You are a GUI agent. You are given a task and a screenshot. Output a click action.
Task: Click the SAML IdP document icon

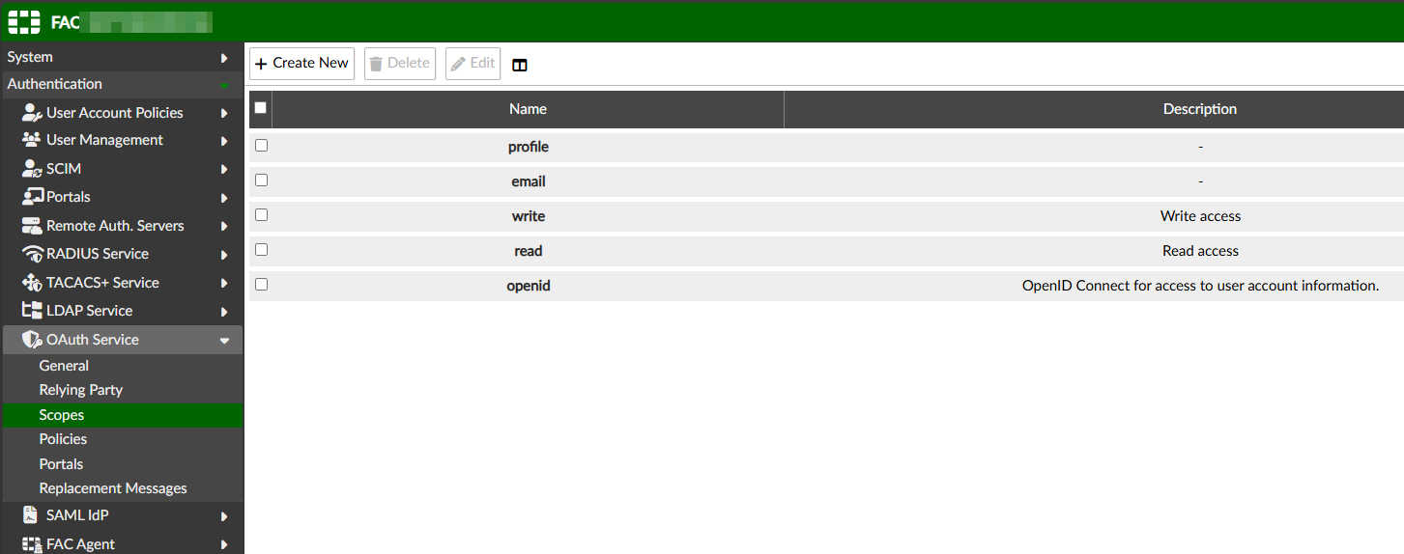[32, 515]
